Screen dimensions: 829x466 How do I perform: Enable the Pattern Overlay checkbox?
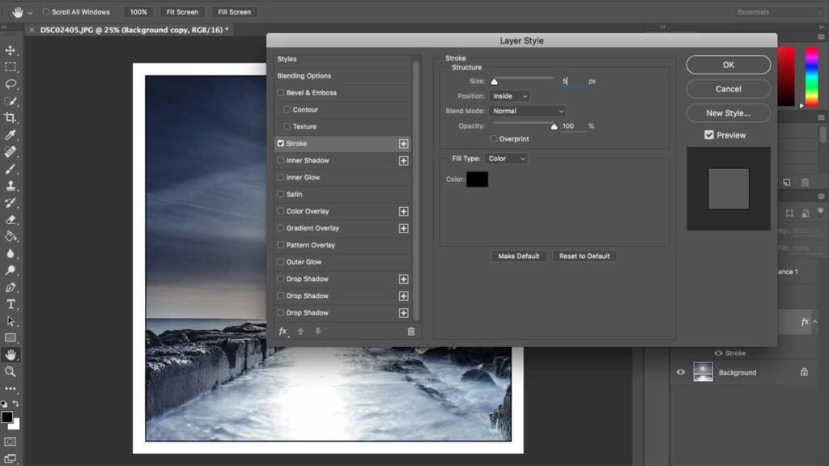coord(281,244)
